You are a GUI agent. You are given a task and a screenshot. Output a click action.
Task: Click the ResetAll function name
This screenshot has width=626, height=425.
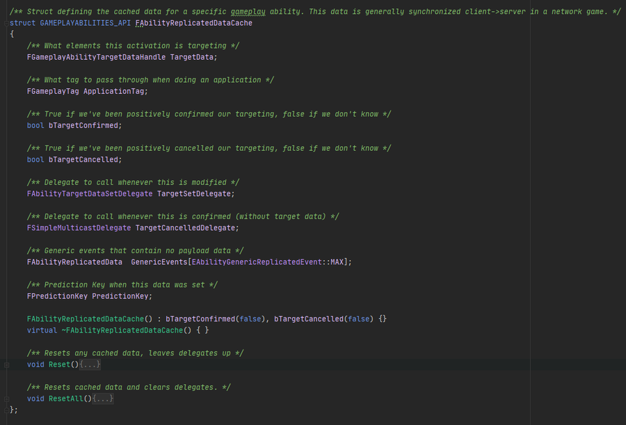[66, 399]
